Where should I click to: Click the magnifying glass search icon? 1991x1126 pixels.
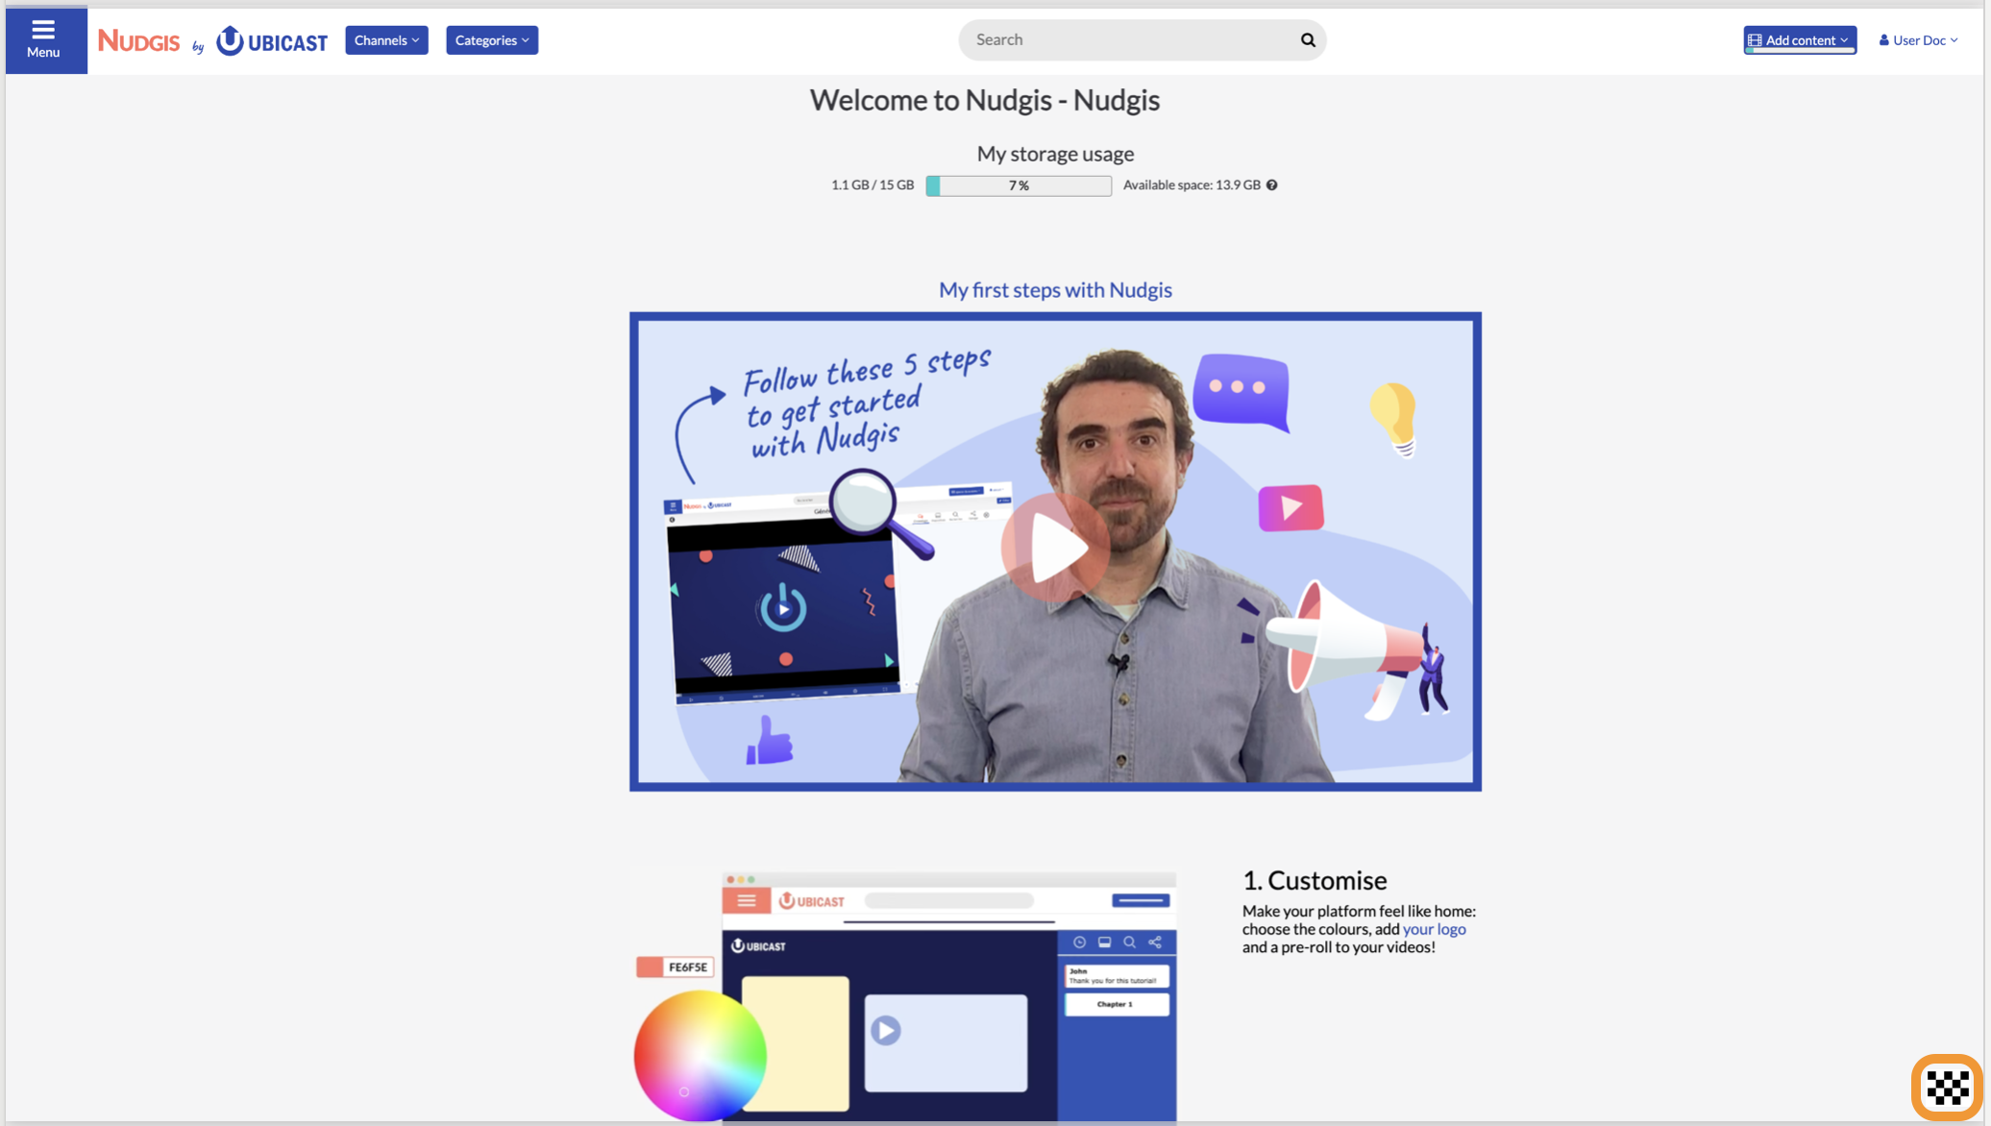(1308, 40)
